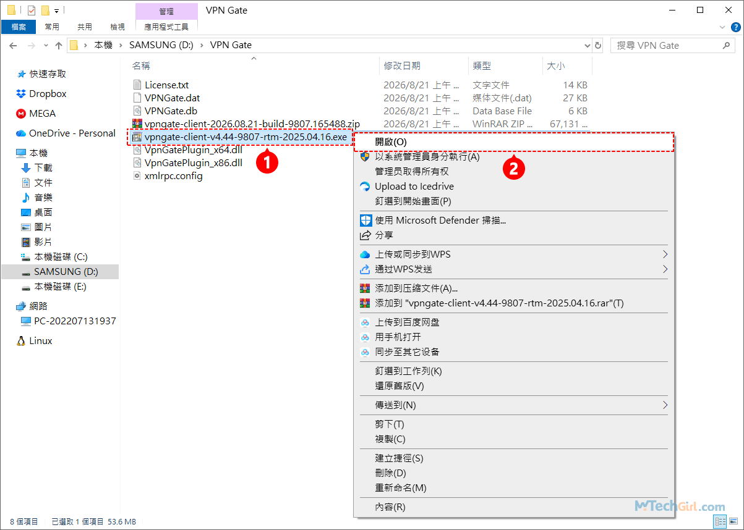The width and height of the screenshot is (744, 530).
Task: Click the refresh button in address bar
Action: coord(598,45)
